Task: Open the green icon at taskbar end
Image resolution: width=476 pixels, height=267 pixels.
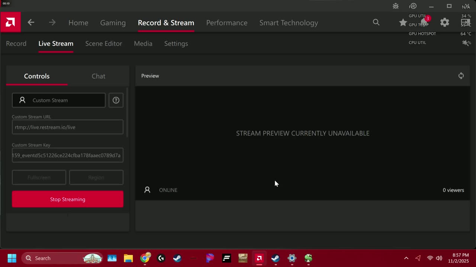Action: click(x=308, y=258)
